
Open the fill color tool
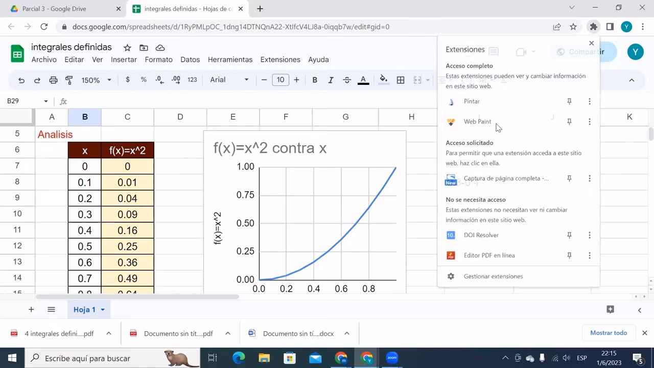[x=383, y=80]
